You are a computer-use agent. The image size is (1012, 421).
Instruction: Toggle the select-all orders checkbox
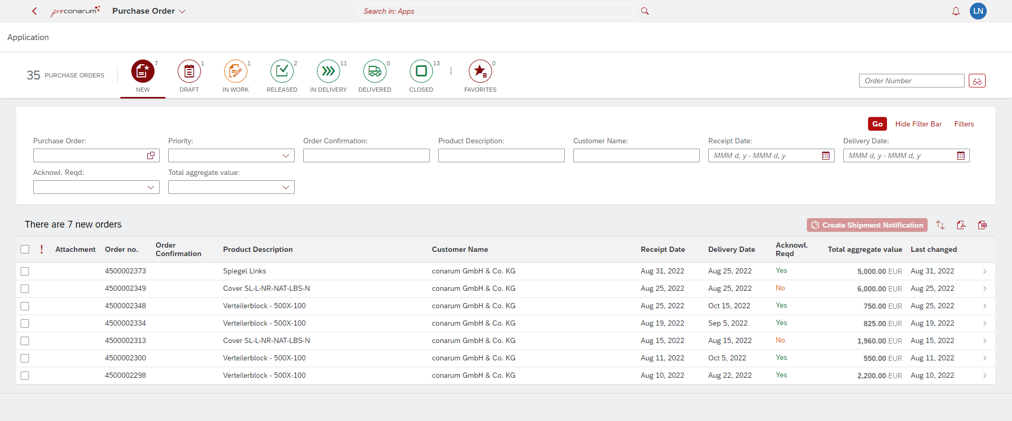(25, 249)
